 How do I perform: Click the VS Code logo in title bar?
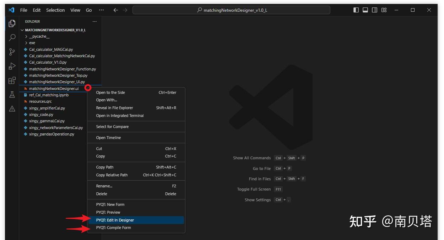click(x=11, y=10)
